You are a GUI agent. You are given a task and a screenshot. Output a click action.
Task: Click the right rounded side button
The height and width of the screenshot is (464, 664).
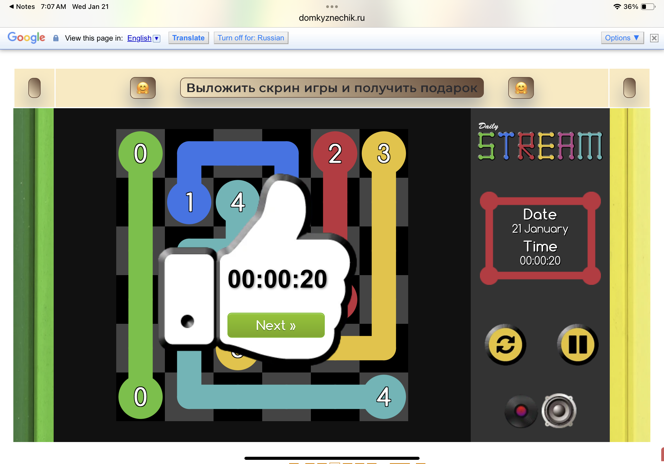click(x=629, y=88)
